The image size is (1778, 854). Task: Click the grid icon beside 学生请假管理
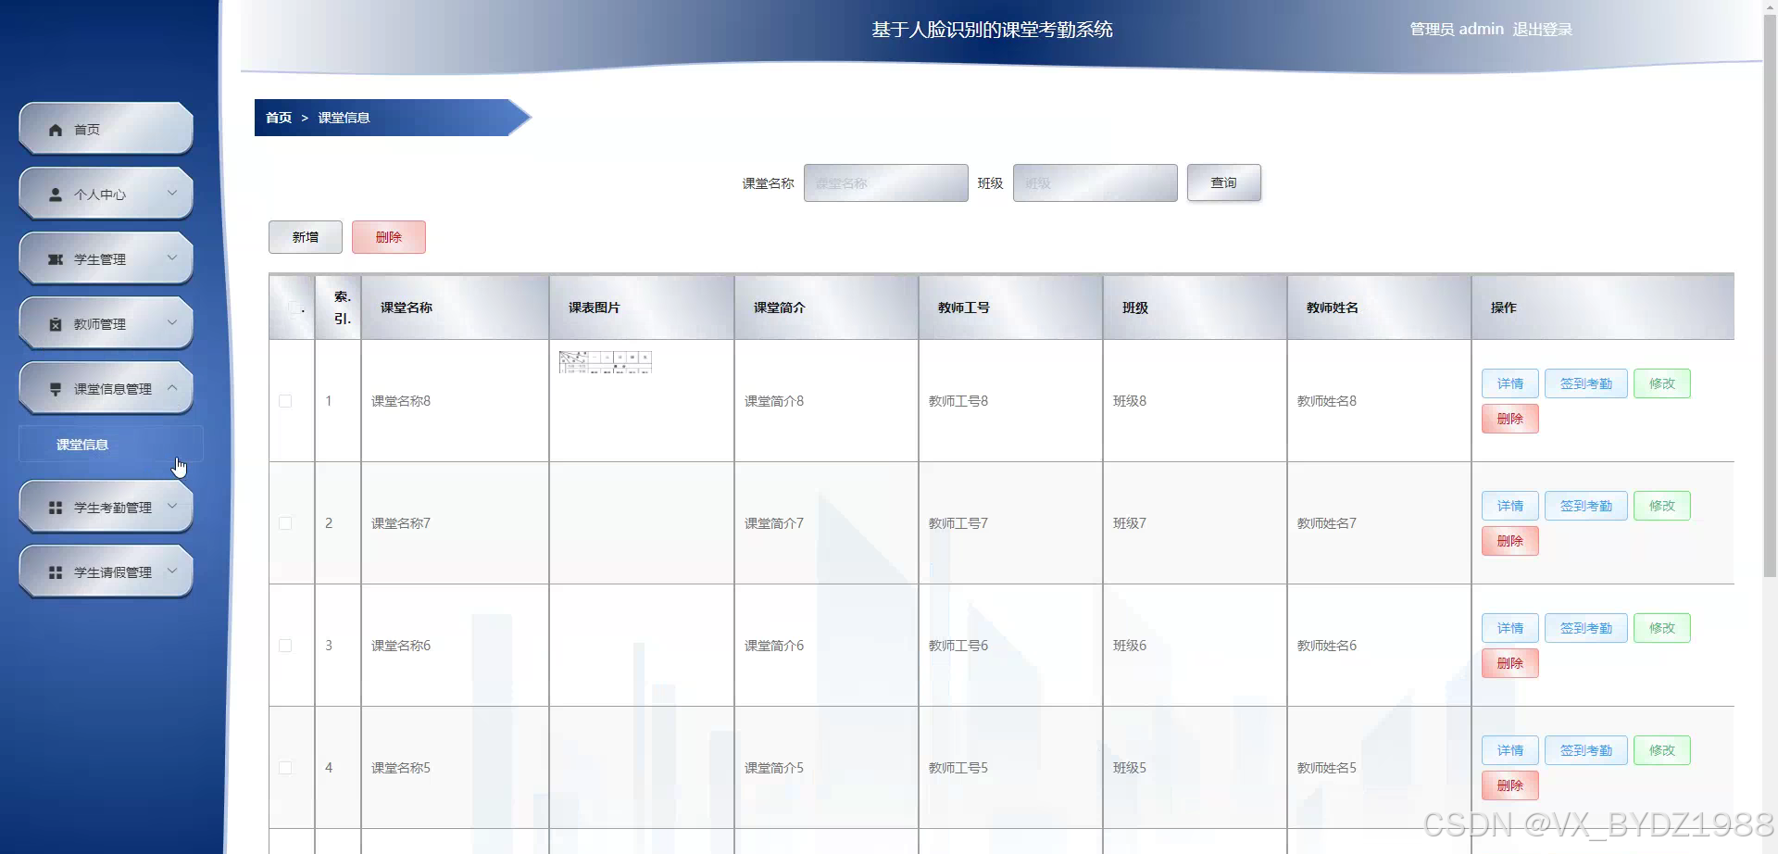[x=56, y=572]
